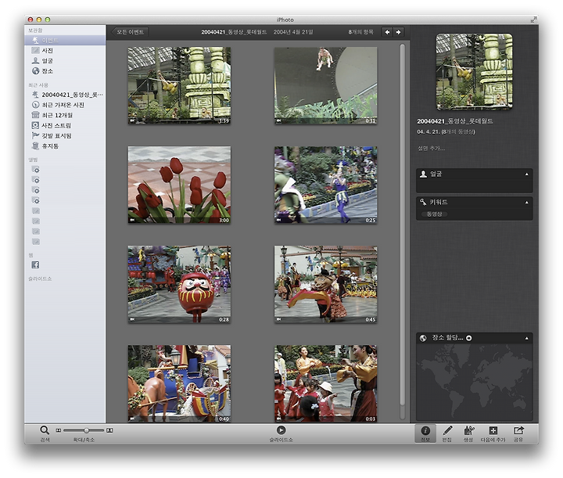Toggle full screen icon in title bar
Viewport: 563px width, 478px height.
click(x=533, y=20)
